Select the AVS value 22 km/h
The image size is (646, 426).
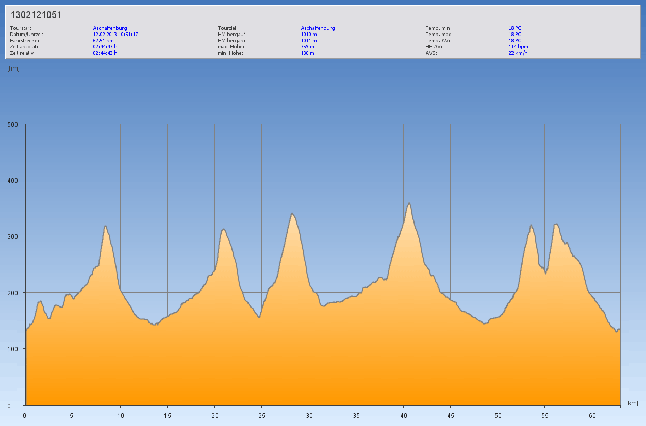point(518,53)
